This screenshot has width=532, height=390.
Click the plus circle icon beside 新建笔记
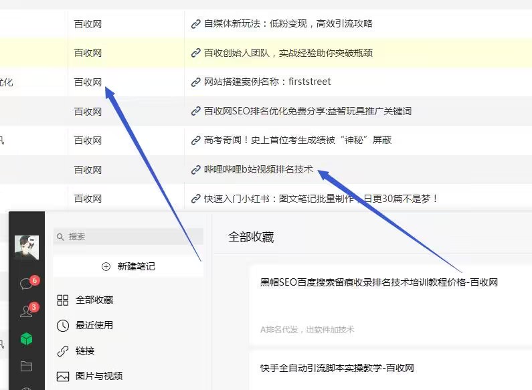point(106,266)
